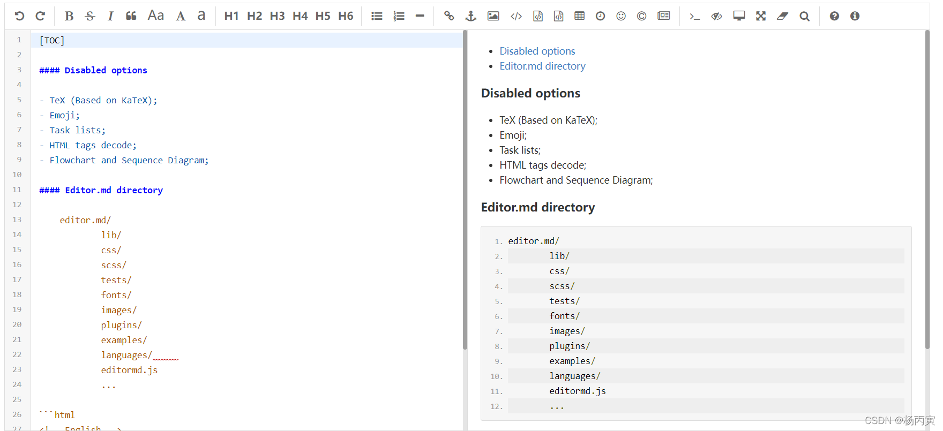The width and height of the screenshot is (943, 431).
Task: Click 'examples/' in the preview code block
Action: pos(572,361)
